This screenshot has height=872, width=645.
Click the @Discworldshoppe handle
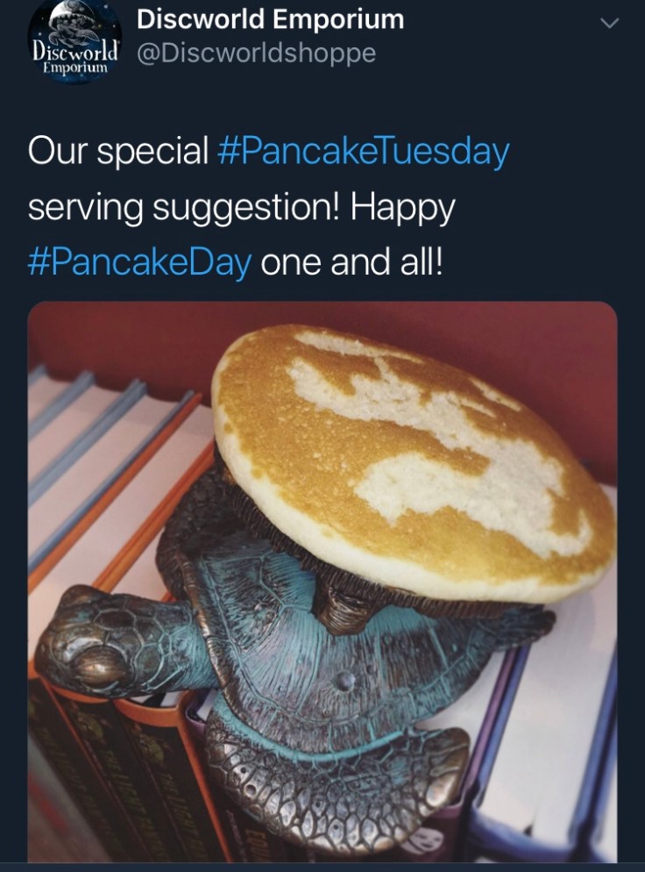[256, 54]
